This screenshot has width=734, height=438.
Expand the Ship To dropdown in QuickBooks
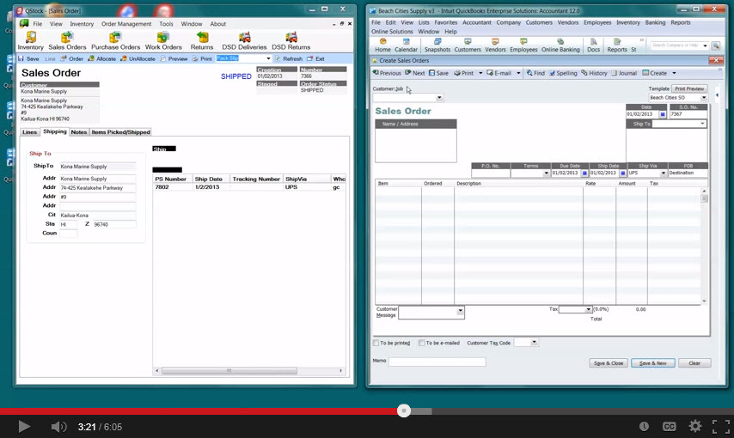click(702, 124)
